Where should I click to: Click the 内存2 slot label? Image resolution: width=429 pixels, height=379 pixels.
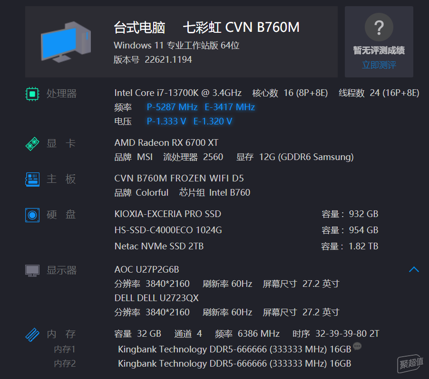[65, 364]
